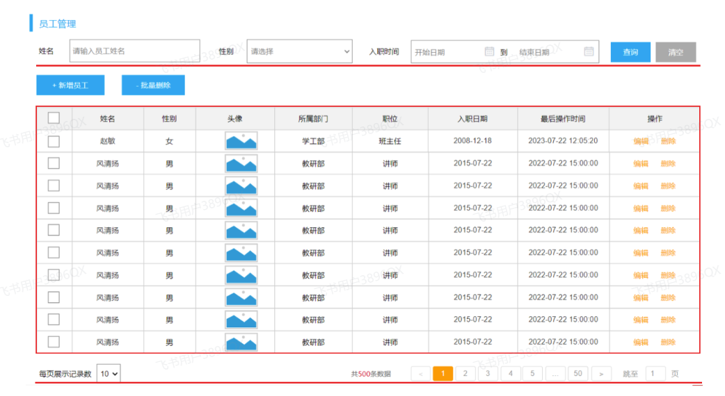Click the 员工管理 page title

click(x=57, y=24)
